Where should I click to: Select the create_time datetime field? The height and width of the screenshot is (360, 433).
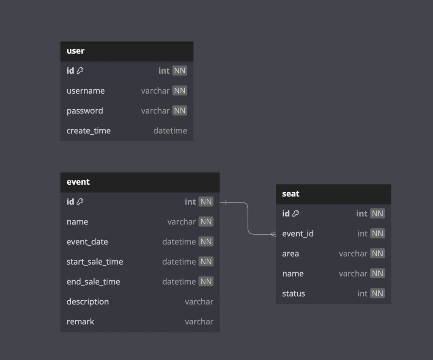point(127,130)
